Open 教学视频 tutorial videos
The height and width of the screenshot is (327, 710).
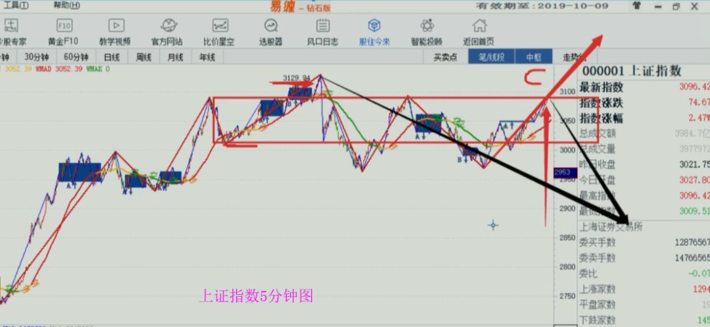pyautogui.click(x=115, y=31)
